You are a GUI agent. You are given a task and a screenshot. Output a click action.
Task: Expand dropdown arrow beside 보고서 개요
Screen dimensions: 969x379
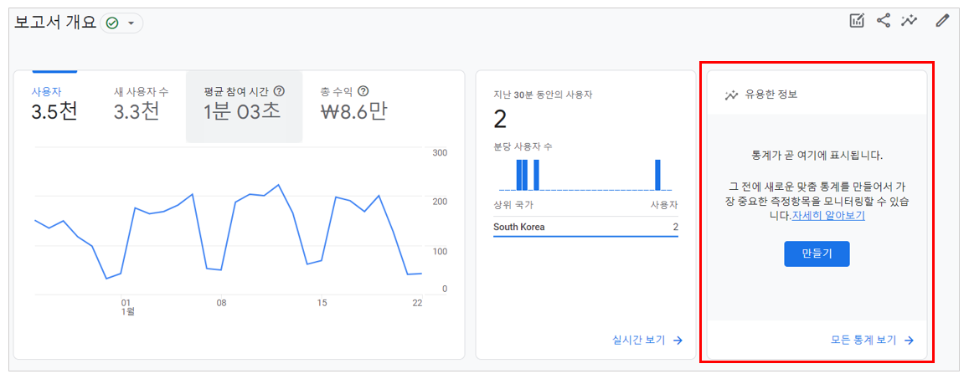pos(131,23)
